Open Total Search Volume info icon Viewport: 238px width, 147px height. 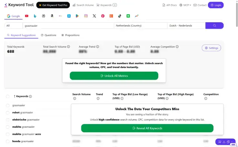(68, 47)
